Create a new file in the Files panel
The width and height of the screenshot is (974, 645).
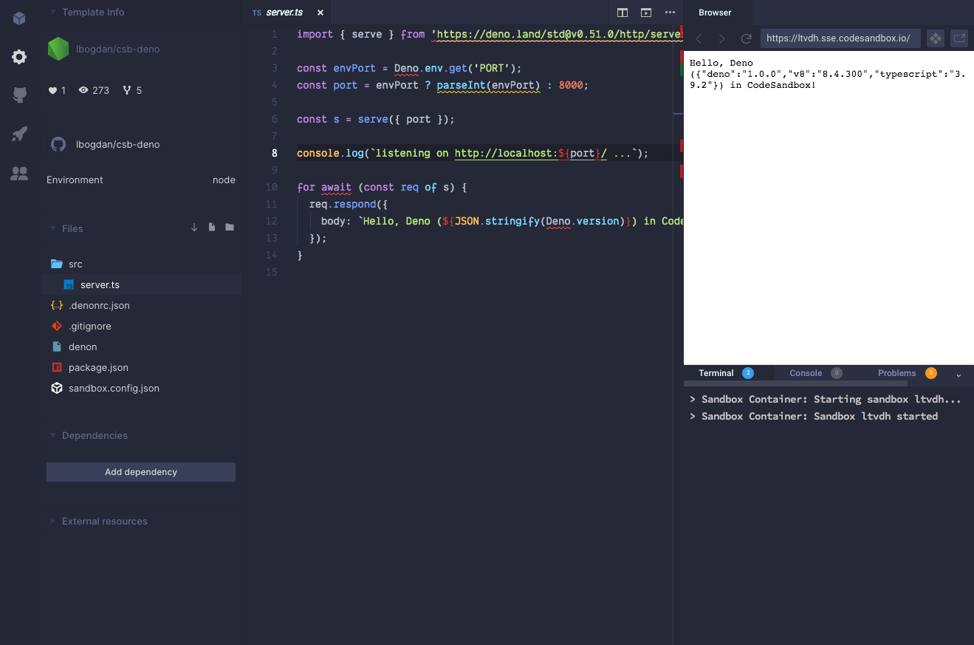coord(212,228)
